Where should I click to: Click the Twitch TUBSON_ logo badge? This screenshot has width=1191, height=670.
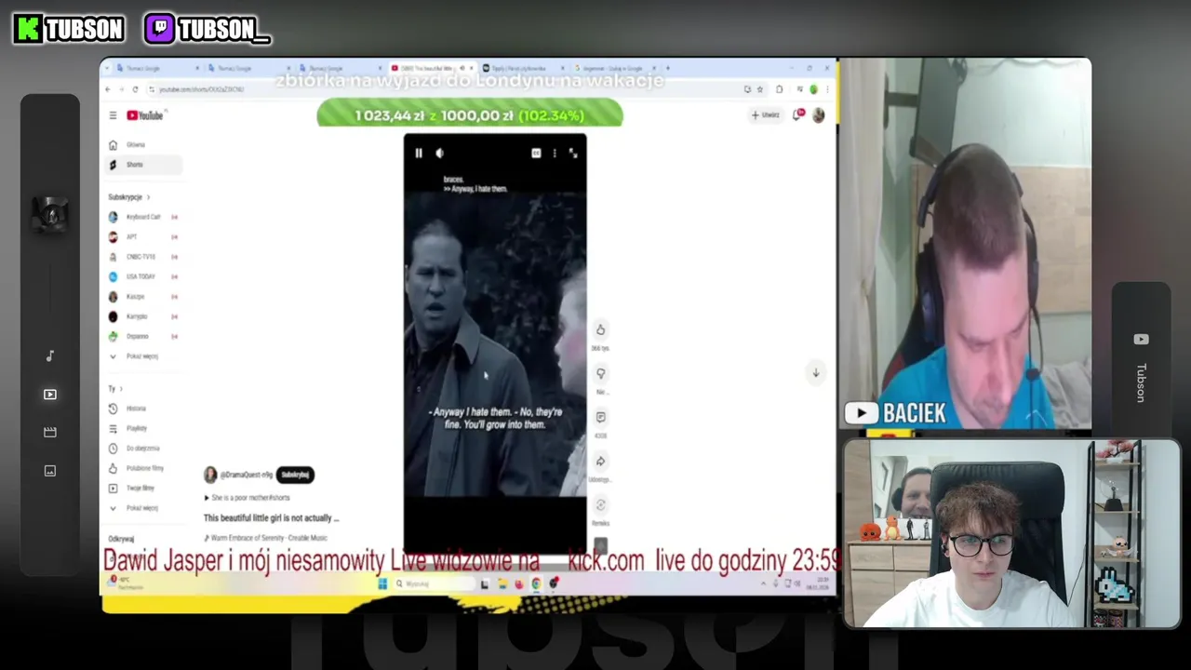pyautogui.click(x=207, y=29)
